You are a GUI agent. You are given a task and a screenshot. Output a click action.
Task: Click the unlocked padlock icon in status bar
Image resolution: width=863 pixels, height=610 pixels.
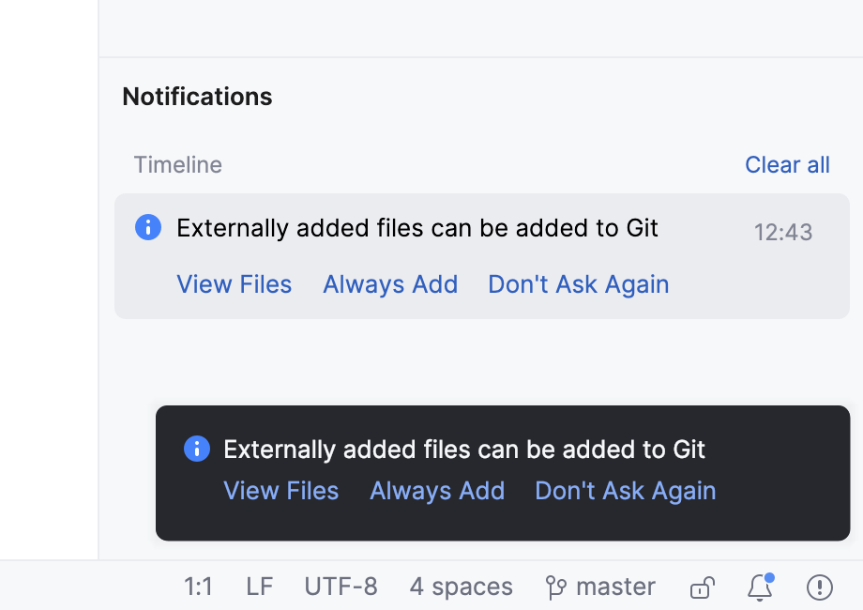click(x=702, y=587)
